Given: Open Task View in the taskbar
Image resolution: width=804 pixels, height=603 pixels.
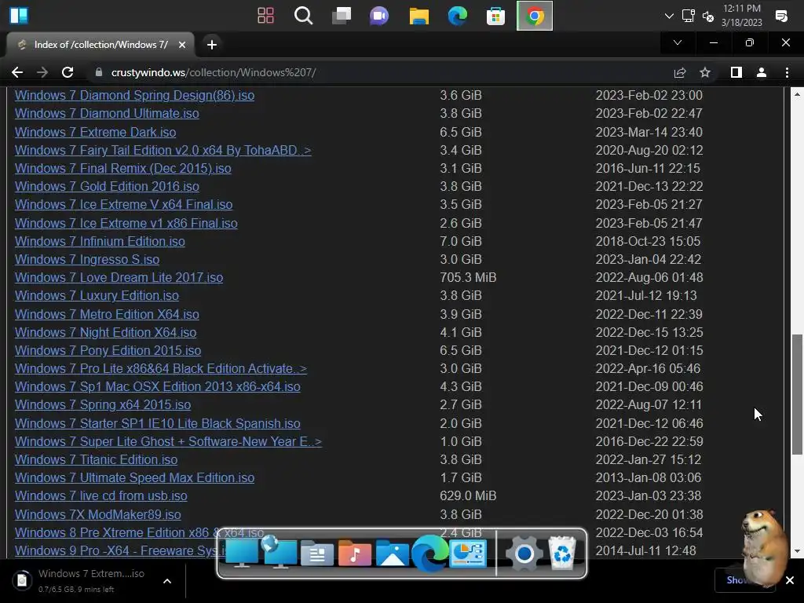Looking at the screenshot, I should (342, 16).
